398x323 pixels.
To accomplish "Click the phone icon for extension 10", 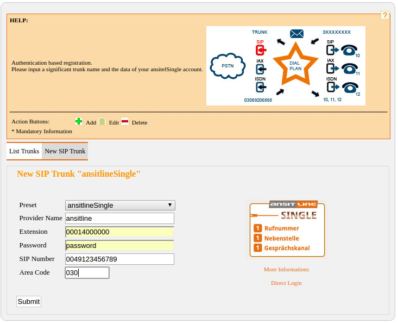I will (349, 50).
